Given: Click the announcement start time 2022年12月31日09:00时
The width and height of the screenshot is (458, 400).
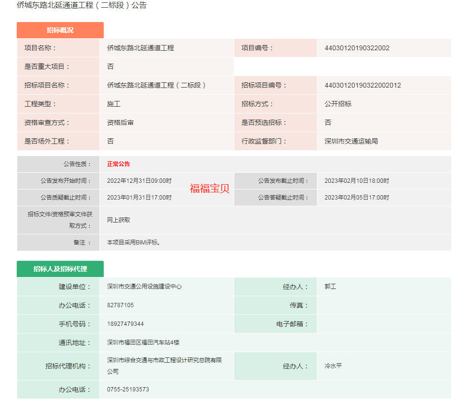Looking at the screenshot, I should [139, 181].
